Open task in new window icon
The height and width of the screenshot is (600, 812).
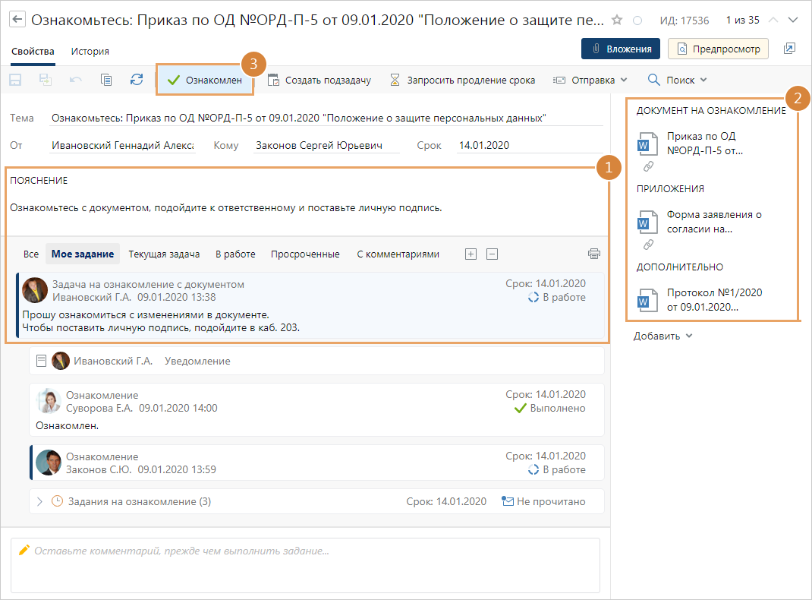pyautogui.click(x=790, y=49)
